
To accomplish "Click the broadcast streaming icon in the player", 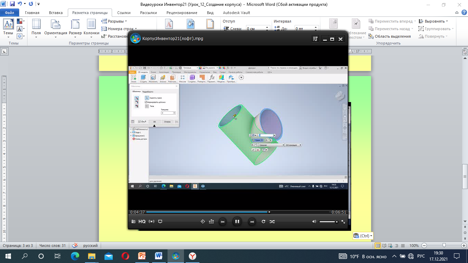I will pyautogui.click(x=151, y=222).
